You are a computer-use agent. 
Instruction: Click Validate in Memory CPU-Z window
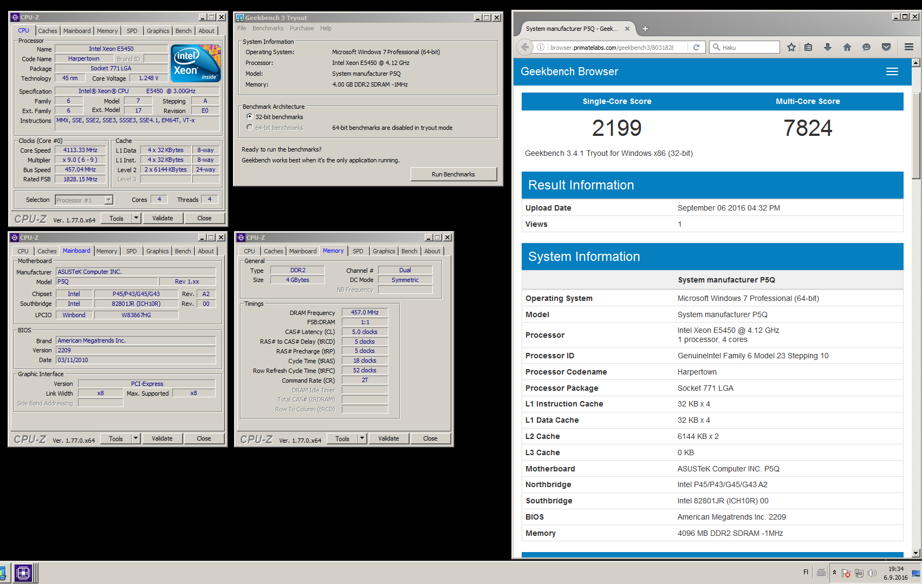(x=388, y=438)
